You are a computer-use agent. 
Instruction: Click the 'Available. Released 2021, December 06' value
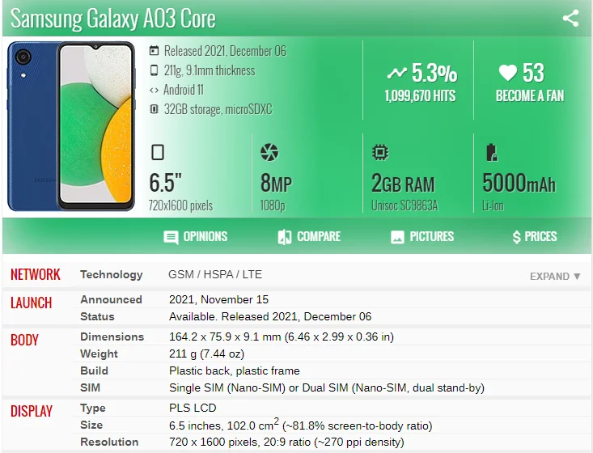(270, 316)
